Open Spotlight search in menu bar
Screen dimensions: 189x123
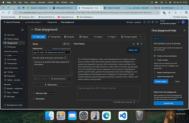pos(166,2)
